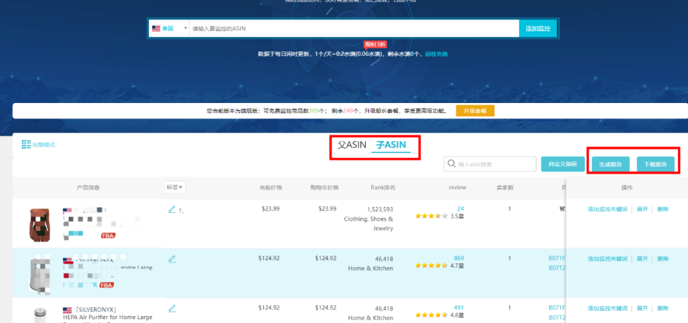Click the 自定义指标 button
Viewport: 688px width, 323px height.
pos(563,164)
